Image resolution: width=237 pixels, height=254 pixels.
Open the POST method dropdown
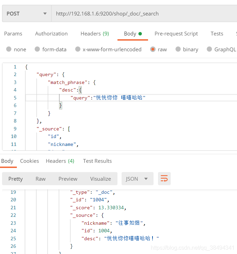pos(26,14)
